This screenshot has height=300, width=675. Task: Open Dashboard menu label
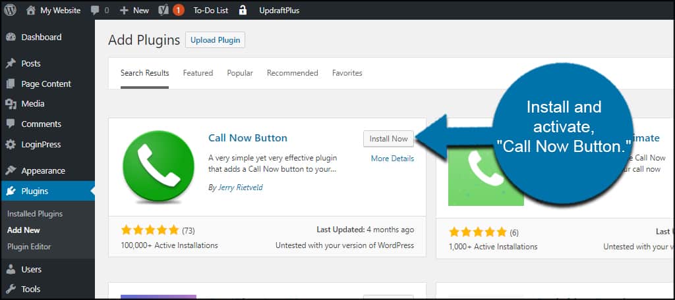coord(42,37)
